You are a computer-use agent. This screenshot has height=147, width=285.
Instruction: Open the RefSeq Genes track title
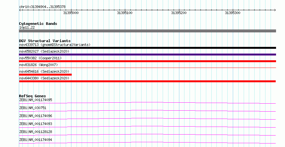[32, 96]
